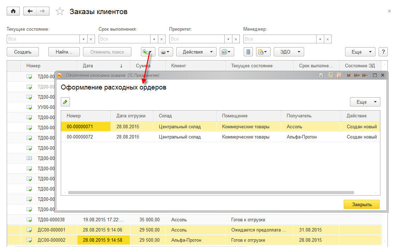Click the green pencil edit icon
Viewport: 397px width, 247px height.
click(x=65, y=102)
